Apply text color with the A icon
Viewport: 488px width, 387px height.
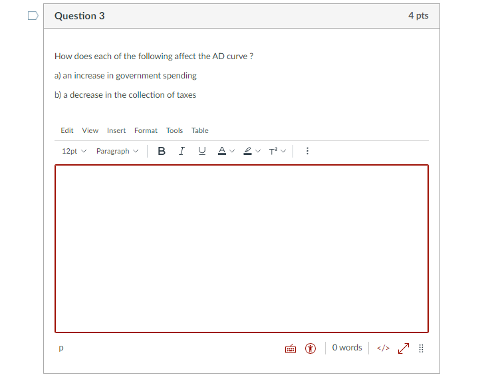(222, 152)
